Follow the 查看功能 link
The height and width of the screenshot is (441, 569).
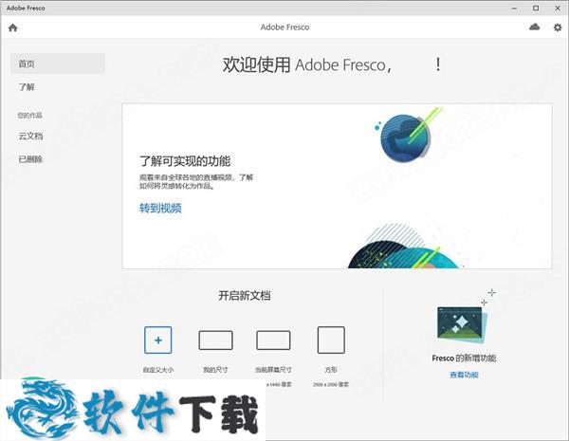(464, 375)
